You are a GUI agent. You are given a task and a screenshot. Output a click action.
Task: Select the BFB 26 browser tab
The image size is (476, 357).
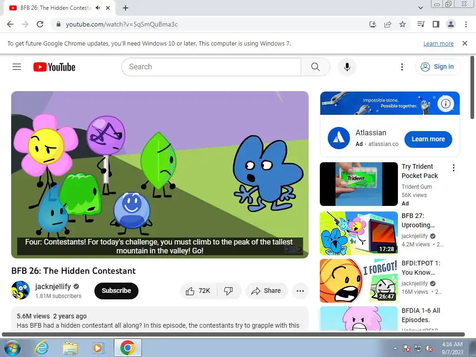click(x=59, y=8)
